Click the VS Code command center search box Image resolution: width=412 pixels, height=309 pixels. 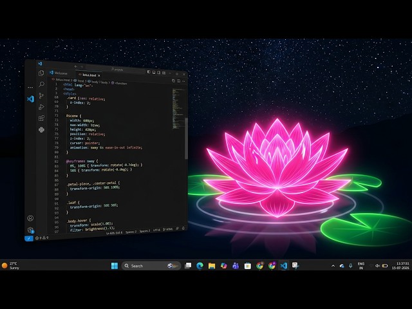(116, 70)
